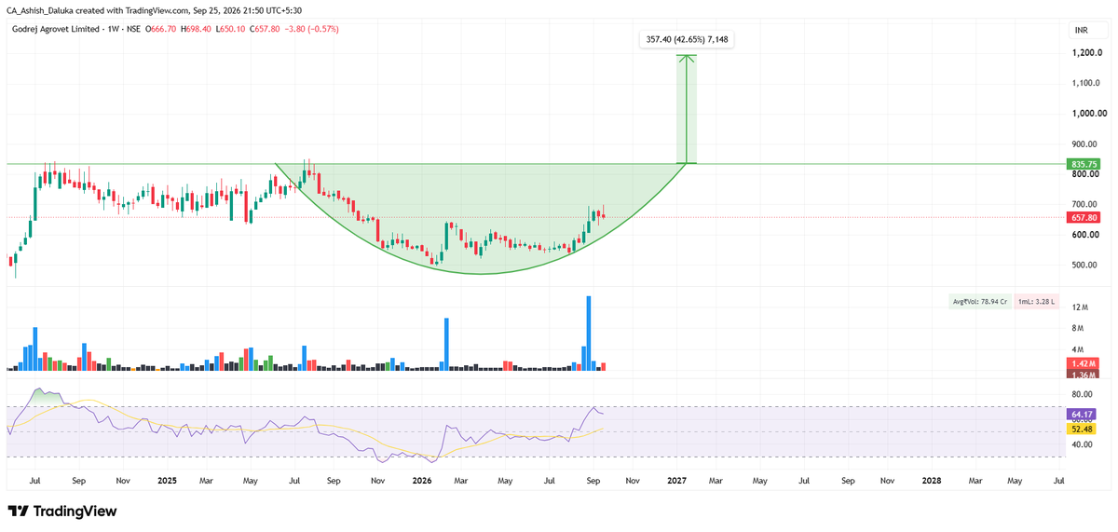Click the 2025 label on time axis
This screenshot has height=532, width=1118.
[x=167, y=481]
